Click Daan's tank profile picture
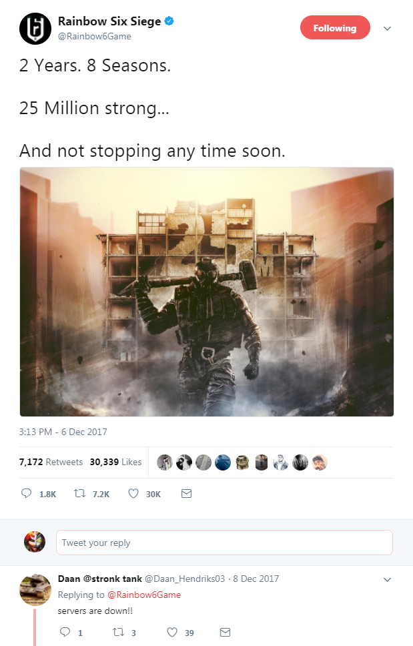Image resolution: width=413 pixels, height=646 pixels. (35, 589)
